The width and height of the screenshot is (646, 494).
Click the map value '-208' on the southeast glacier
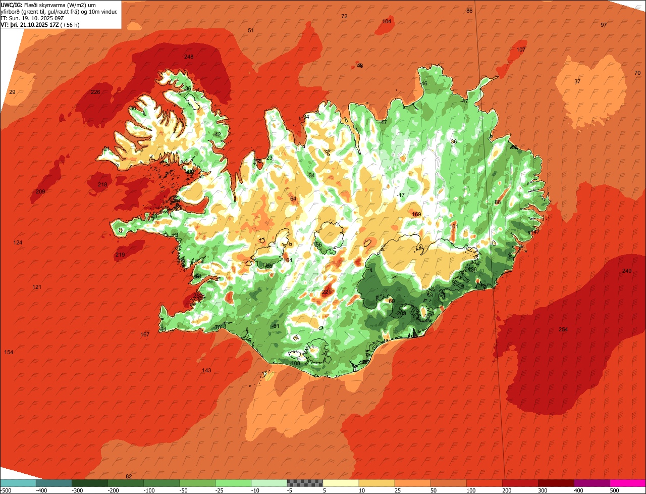pos(401,313)
